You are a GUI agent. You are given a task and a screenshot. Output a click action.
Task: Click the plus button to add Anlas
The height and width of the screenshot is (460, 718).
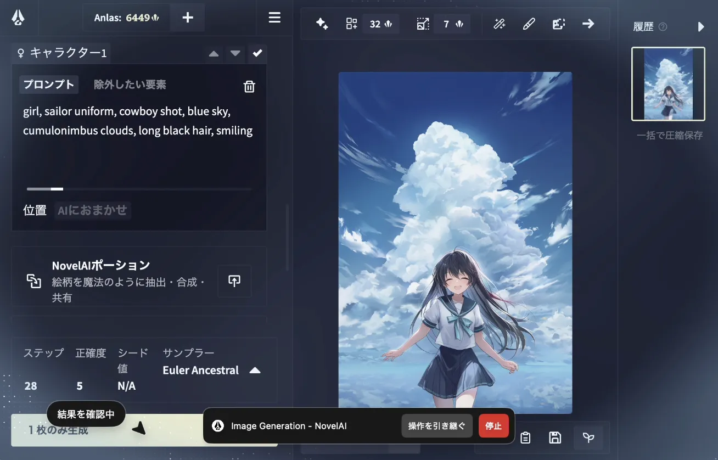point(187,18)
